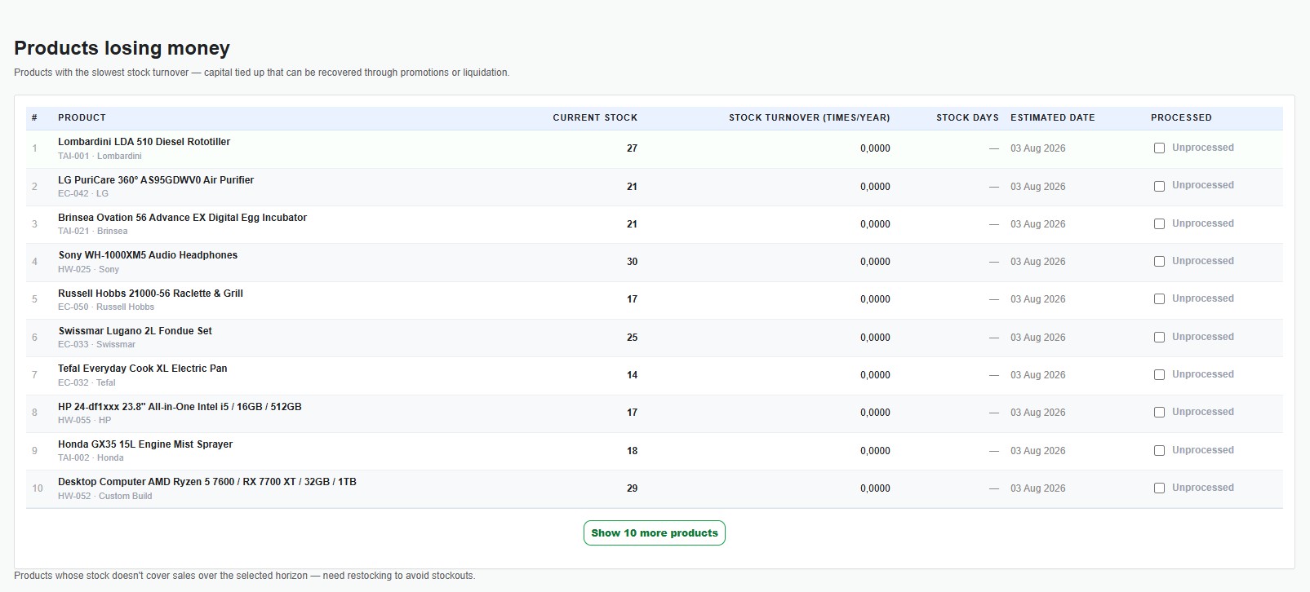Check Processed box for Lombardini LDA 510 Rototiller
1310x592 pixels.
coord(1159,148)
